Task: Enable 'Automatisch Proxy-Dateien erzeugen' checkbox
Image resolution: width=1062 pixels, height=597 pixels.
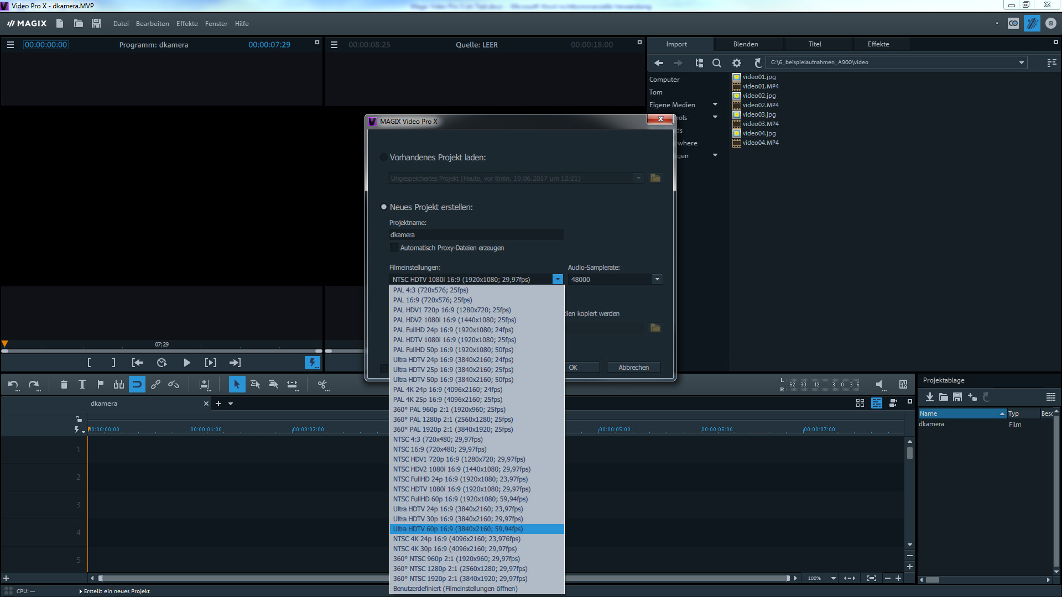Action: tap(394, 248)
